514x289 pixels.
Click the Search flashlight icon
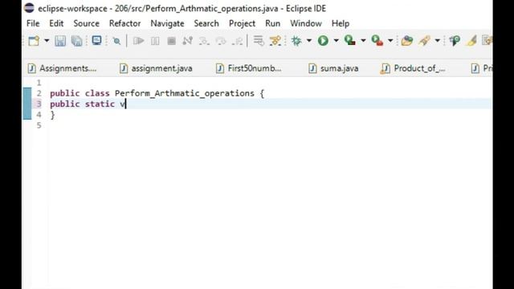click(455, 41)
